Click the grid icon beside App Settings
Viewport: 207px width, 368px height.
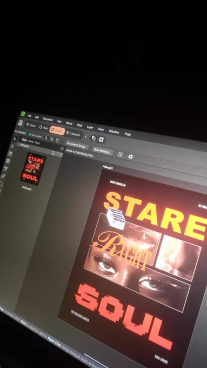[121, 154]
